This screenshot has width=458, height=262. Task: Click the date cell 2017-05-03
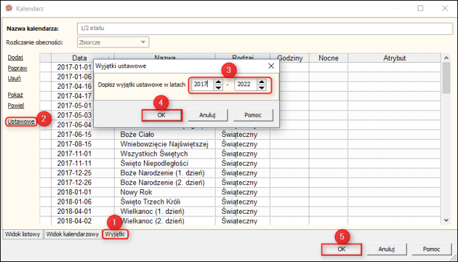74,115
